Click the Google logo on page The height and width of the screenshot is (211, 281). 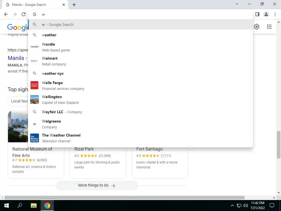tap(18, 27)
